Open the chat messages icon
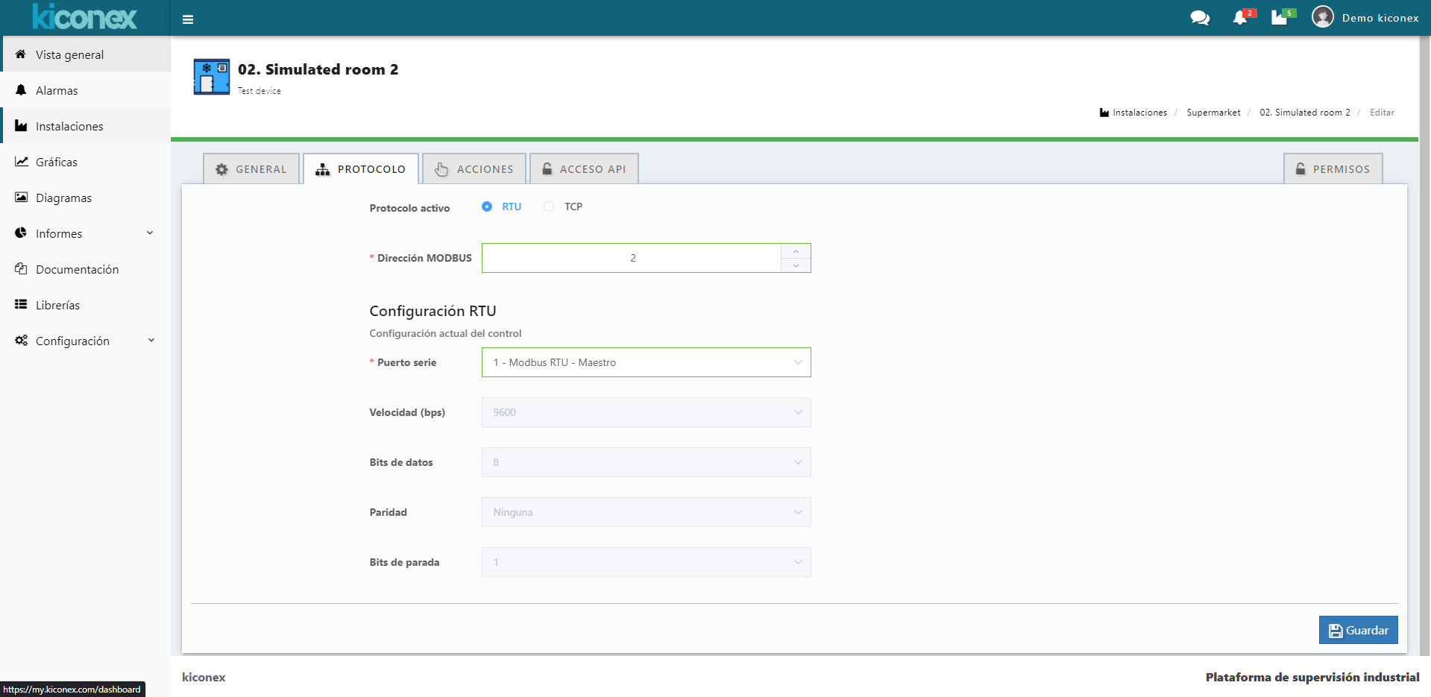 pos(1200,18)
